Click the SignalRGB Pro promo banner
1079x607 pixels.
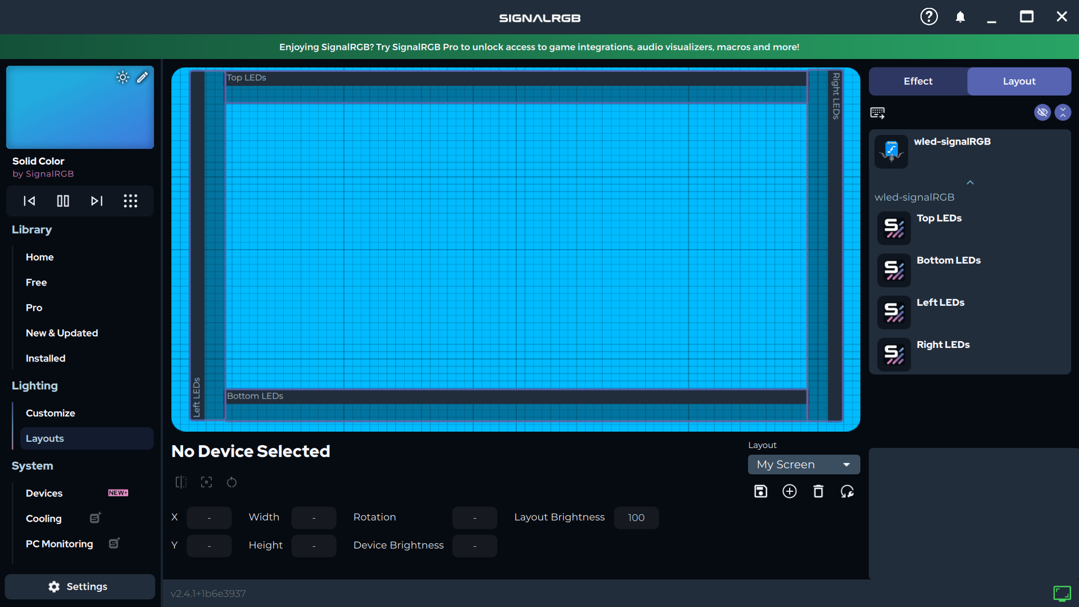coord(539,47)
